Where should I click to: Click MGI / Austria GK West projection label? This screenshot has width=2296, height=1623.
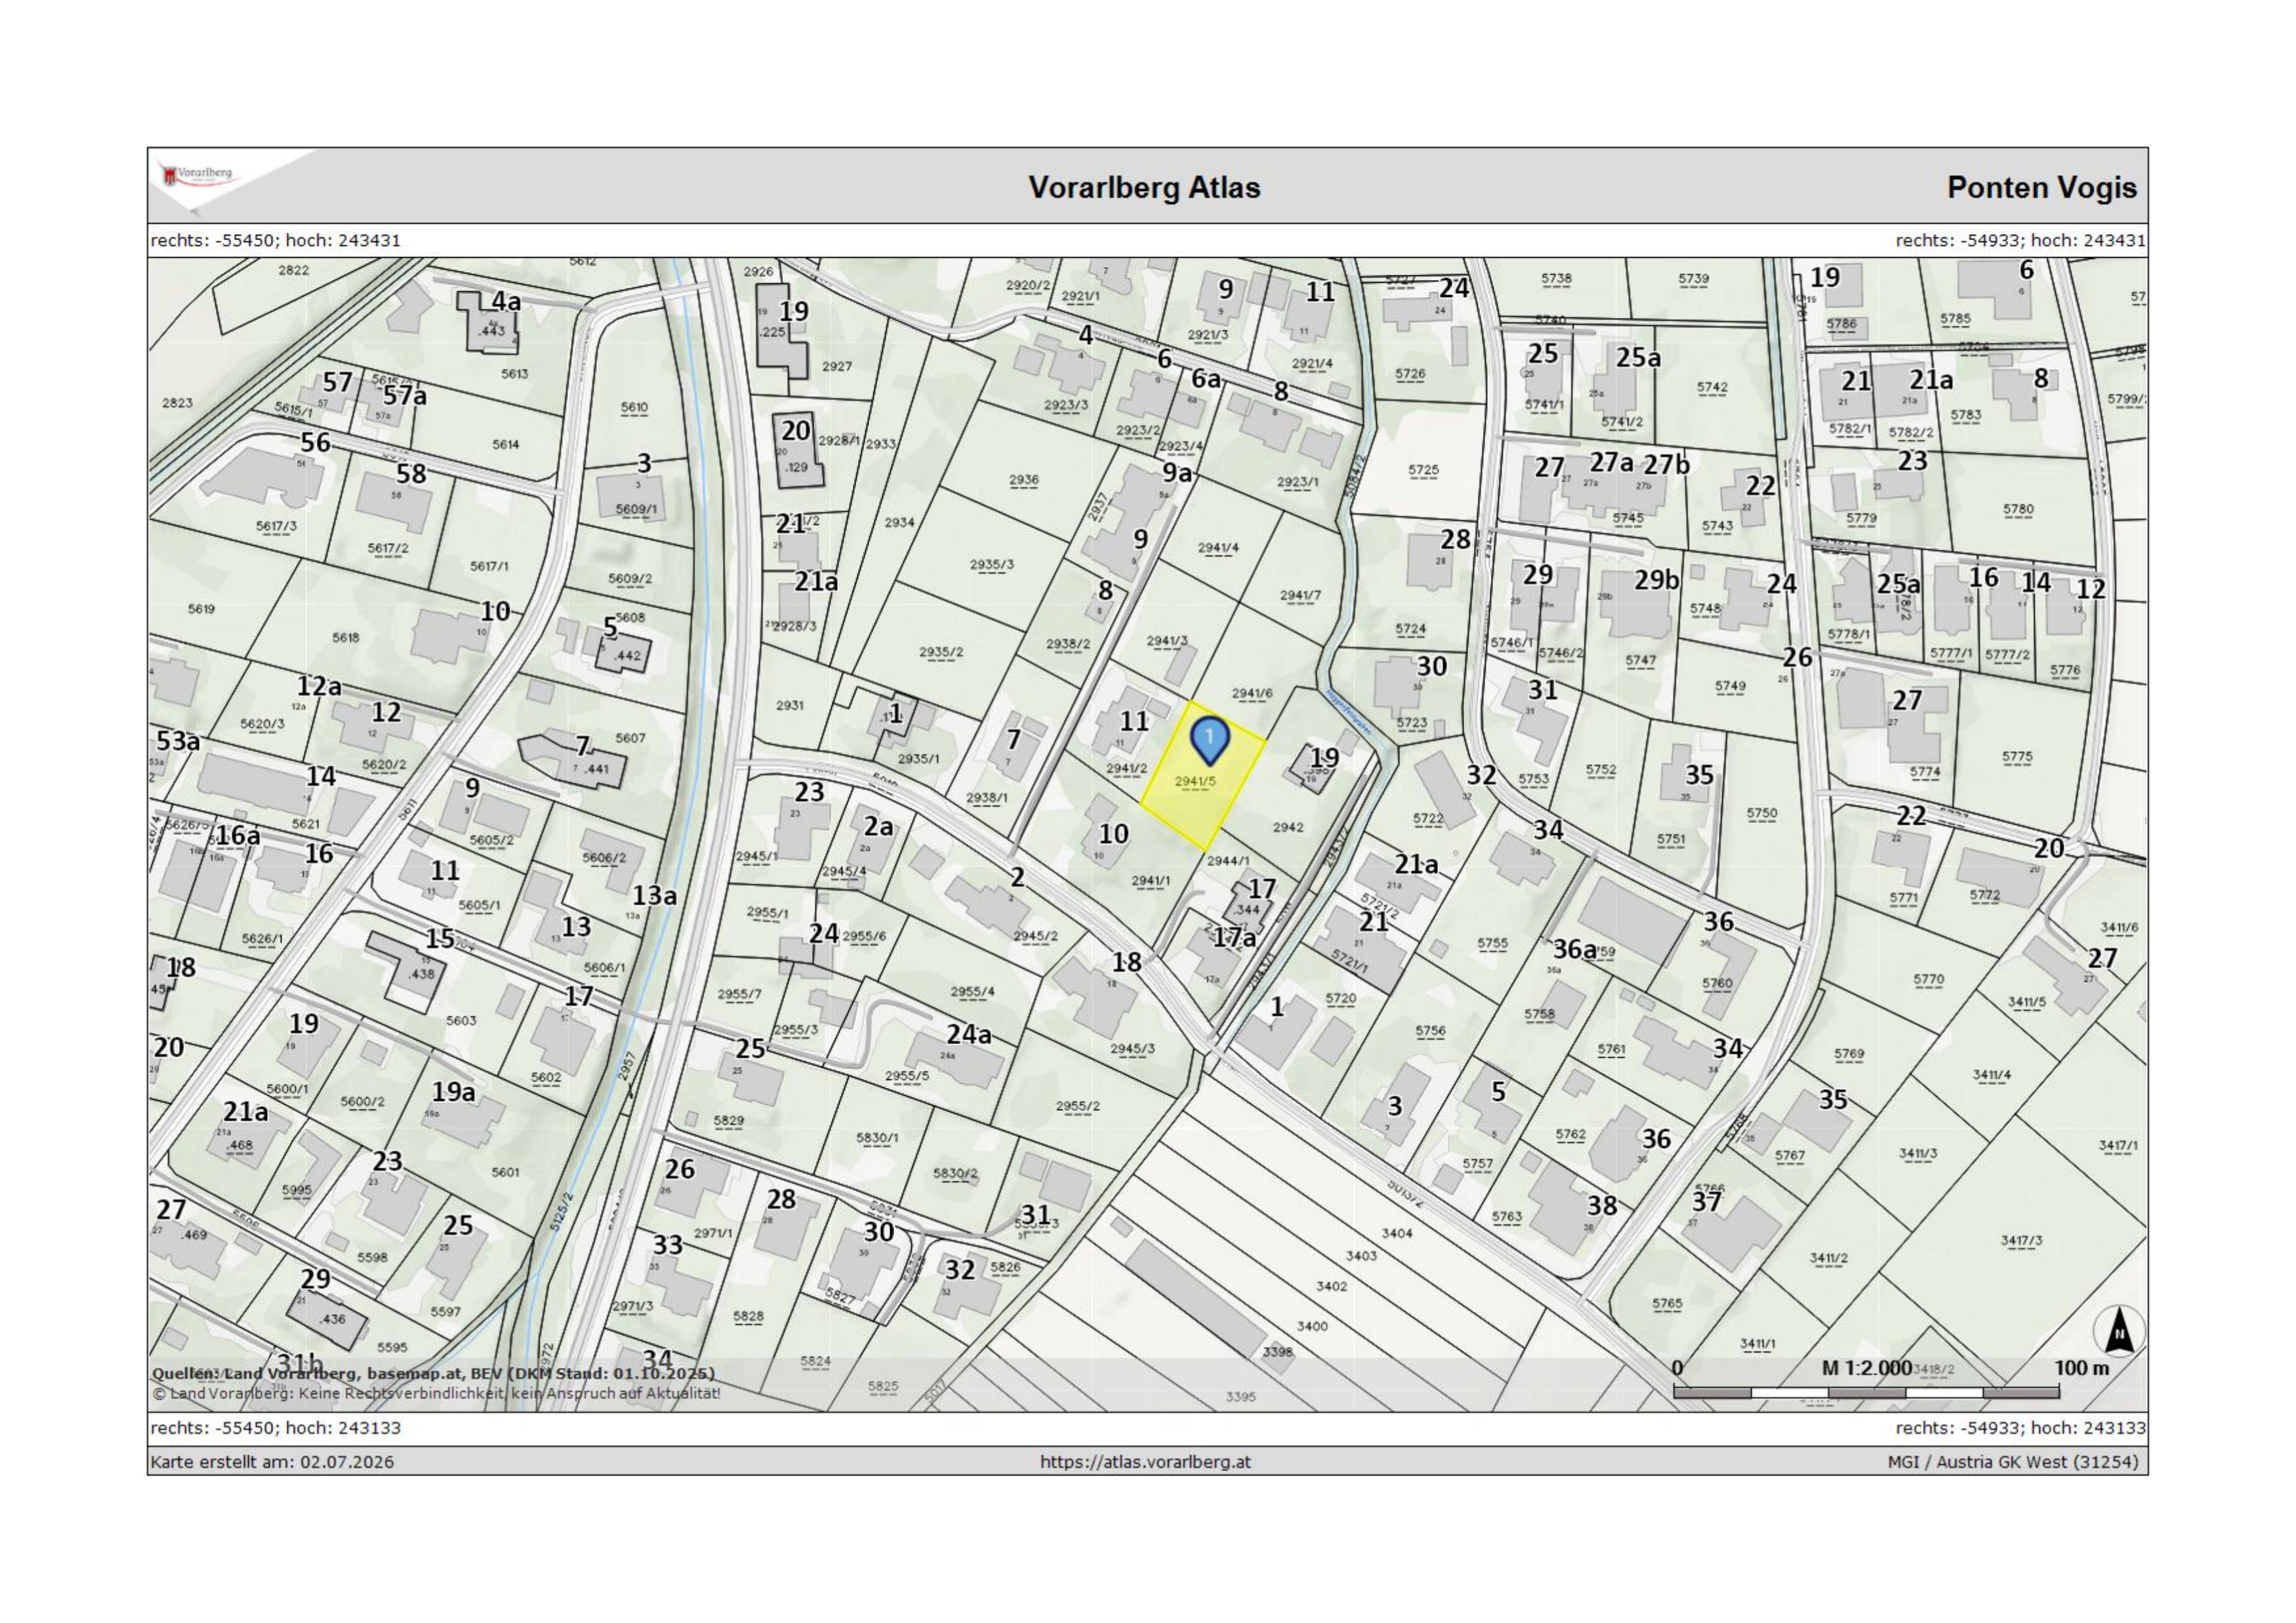2013,1462
